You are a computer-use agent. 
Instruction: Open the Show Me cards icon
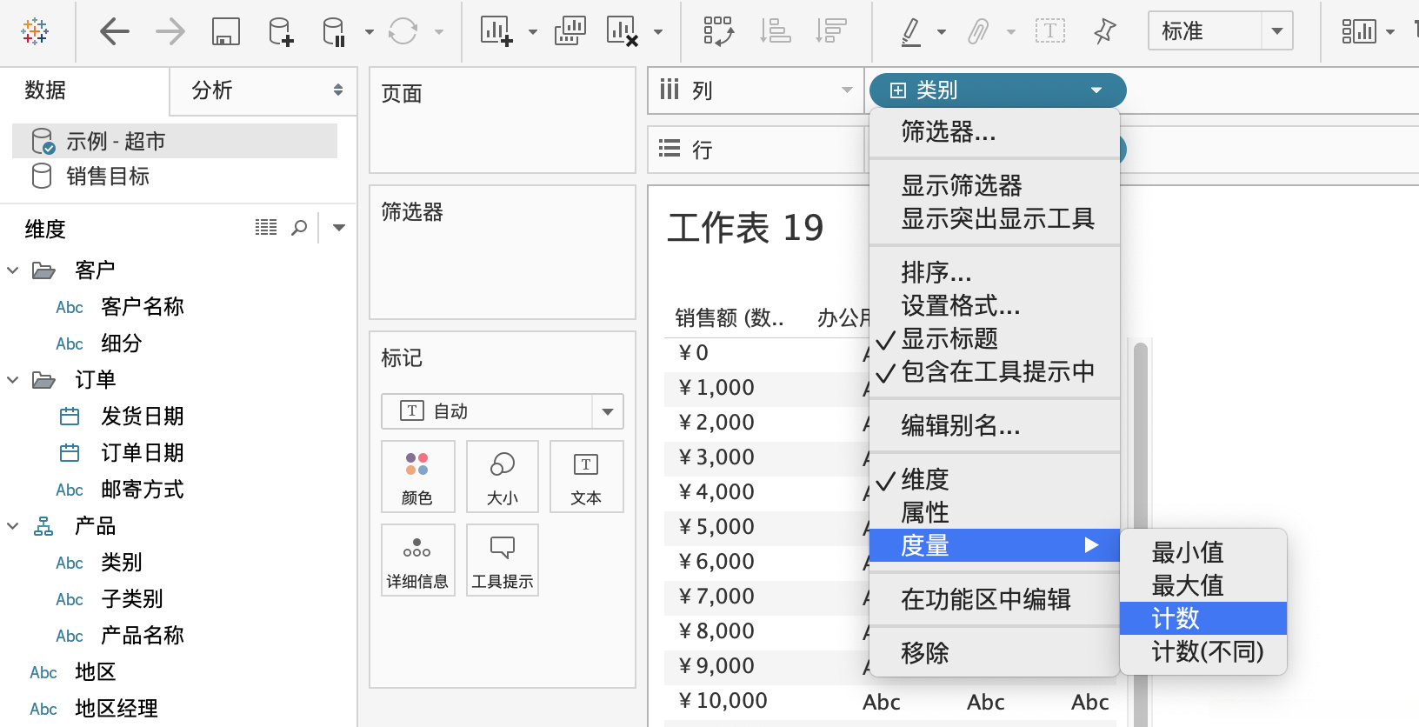click(1358, 31)
